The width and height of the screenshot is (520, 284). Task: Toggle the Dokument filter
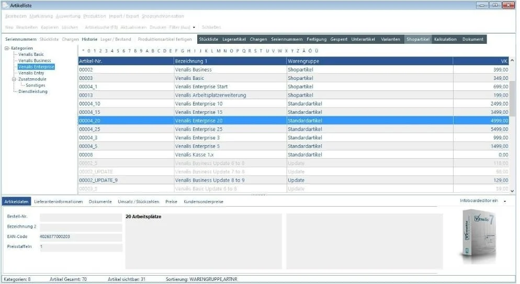(x=473, y=39)
